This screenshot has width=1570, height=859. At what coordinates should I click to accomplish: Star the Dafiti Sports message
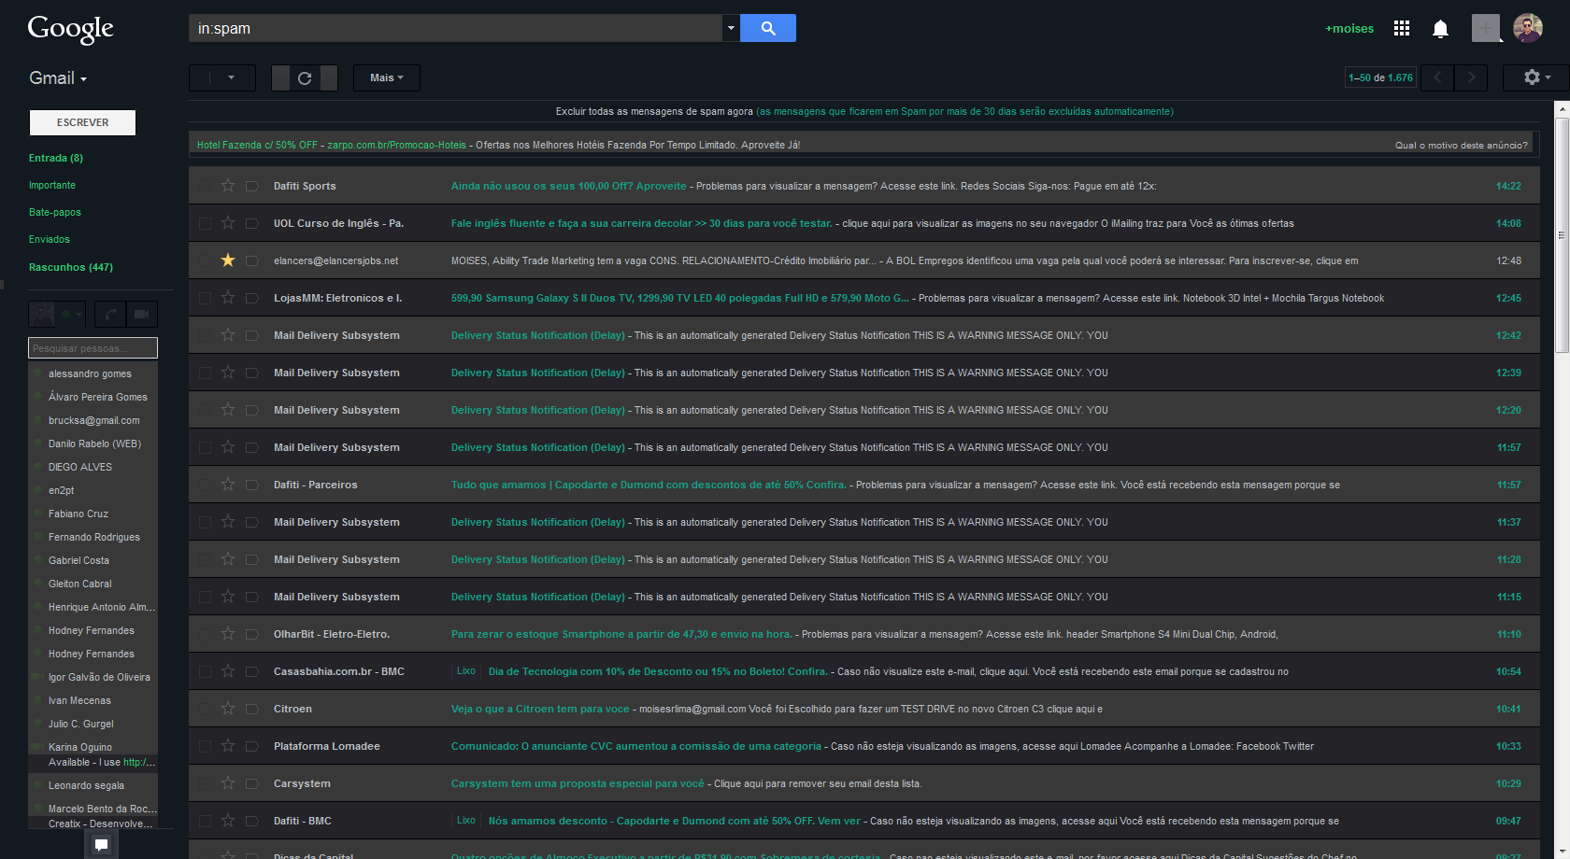tap(227, 186)
